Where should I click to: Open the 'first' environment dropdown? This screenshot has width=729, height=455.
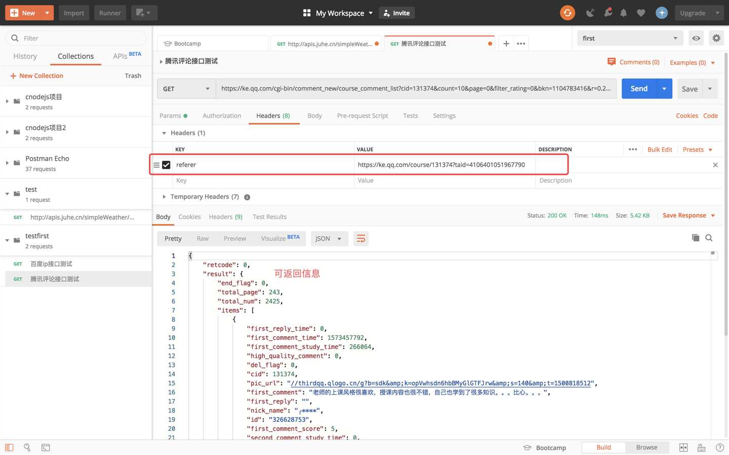click(x=630, y=38)
